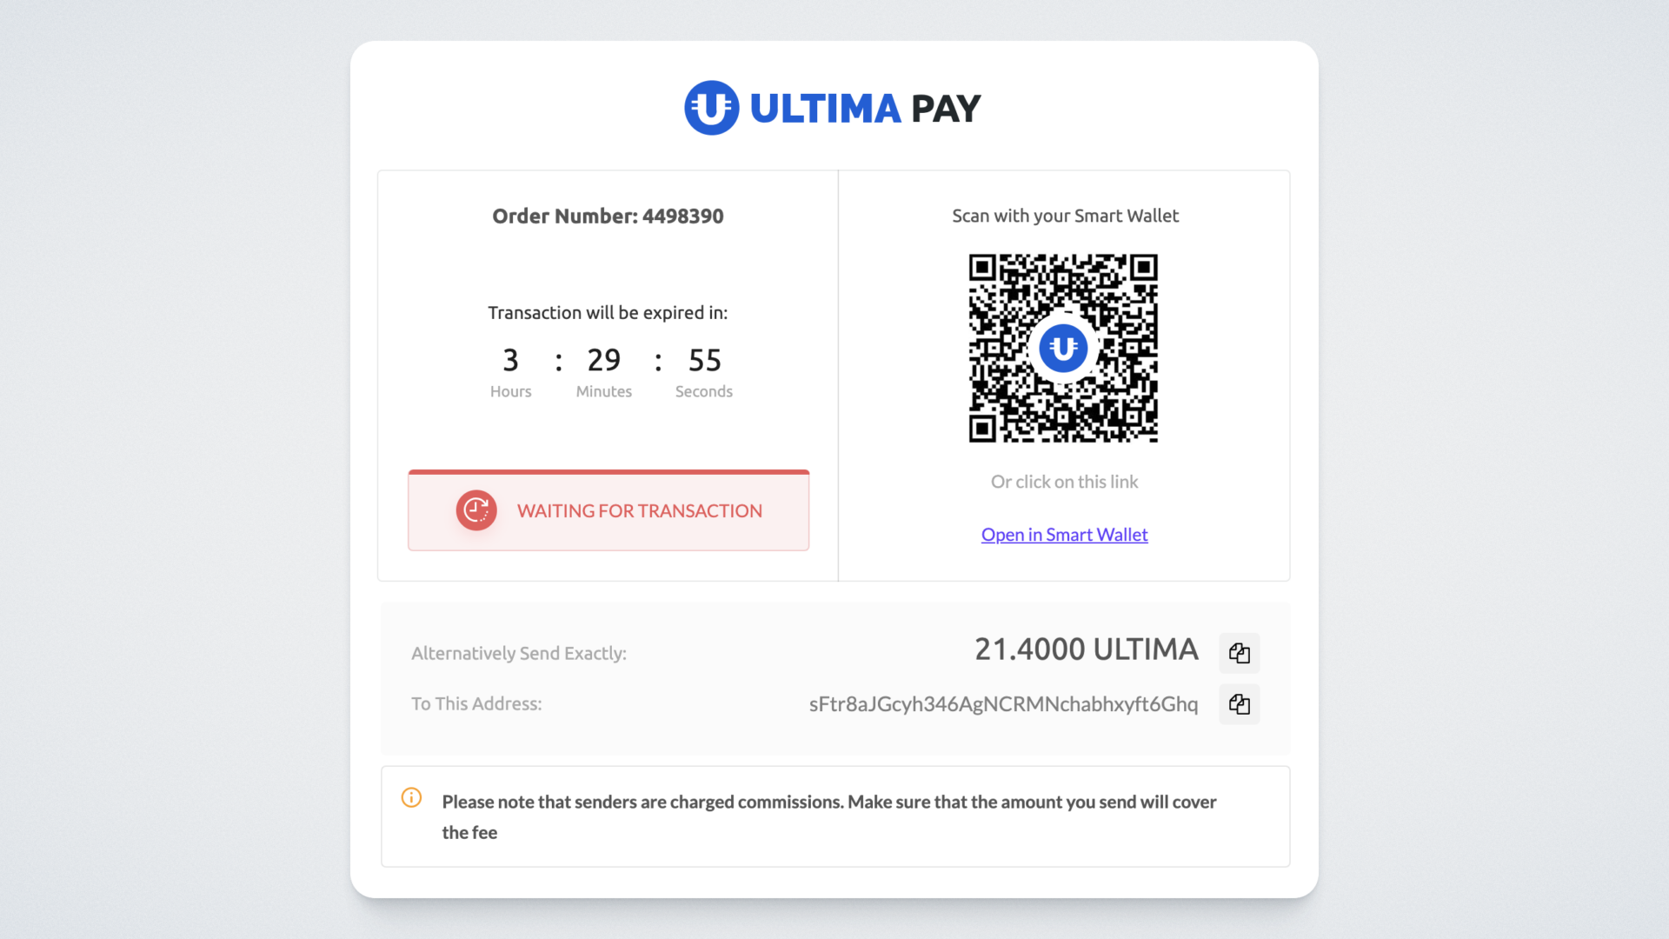Copy the wallet address to clipboard

point(1239,704)
